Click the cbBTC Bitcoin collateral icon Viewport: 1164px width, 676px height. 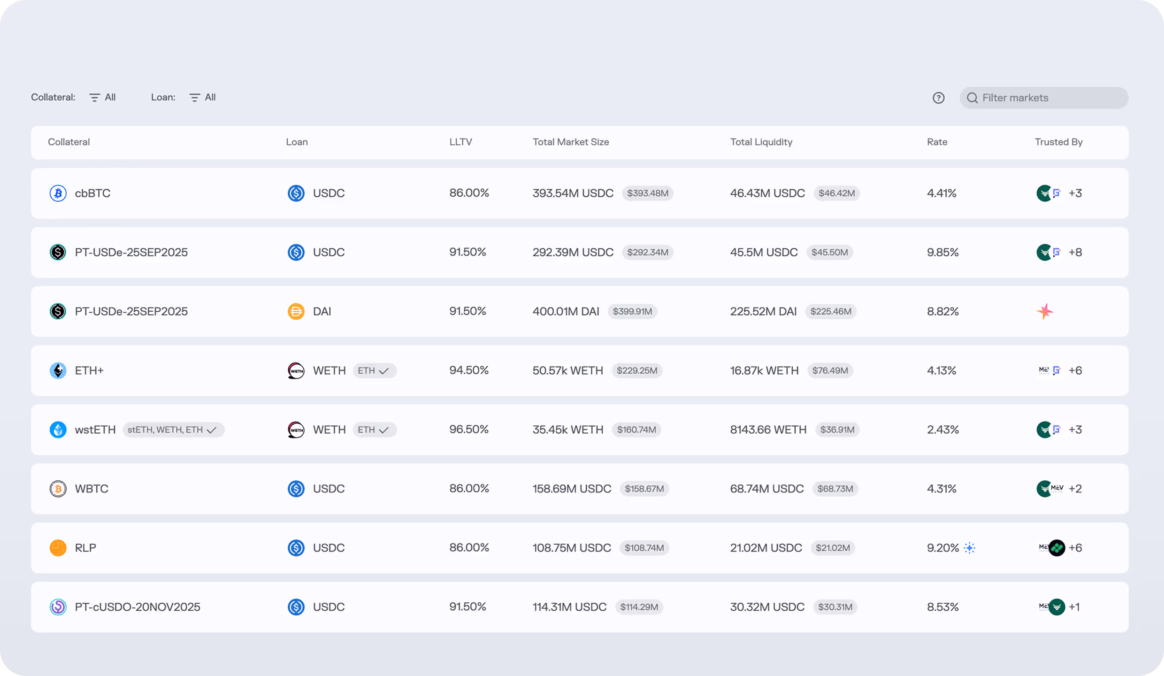pyautogui.click(x=58, y=193)
